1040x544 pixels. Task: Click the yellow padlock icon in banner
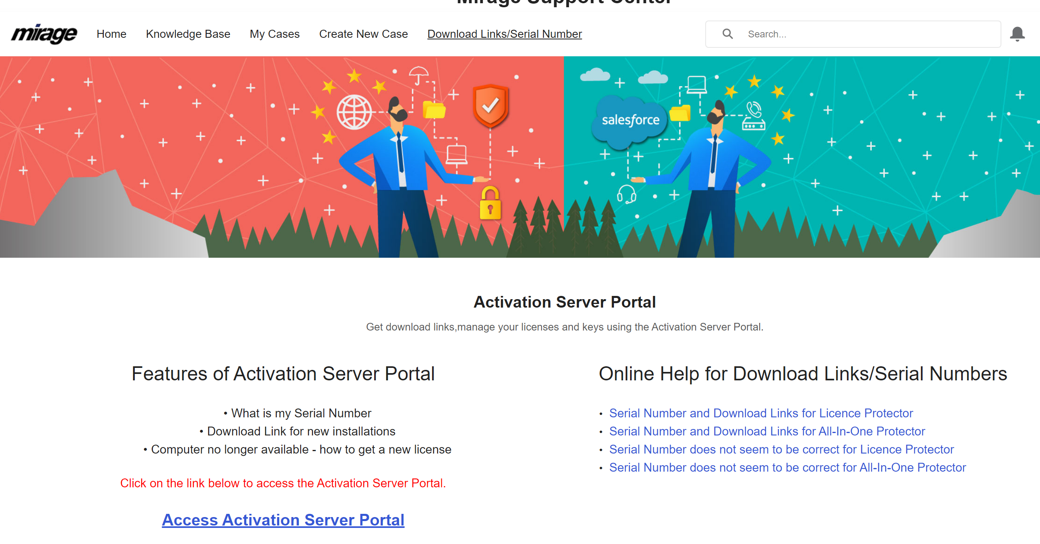490,204
